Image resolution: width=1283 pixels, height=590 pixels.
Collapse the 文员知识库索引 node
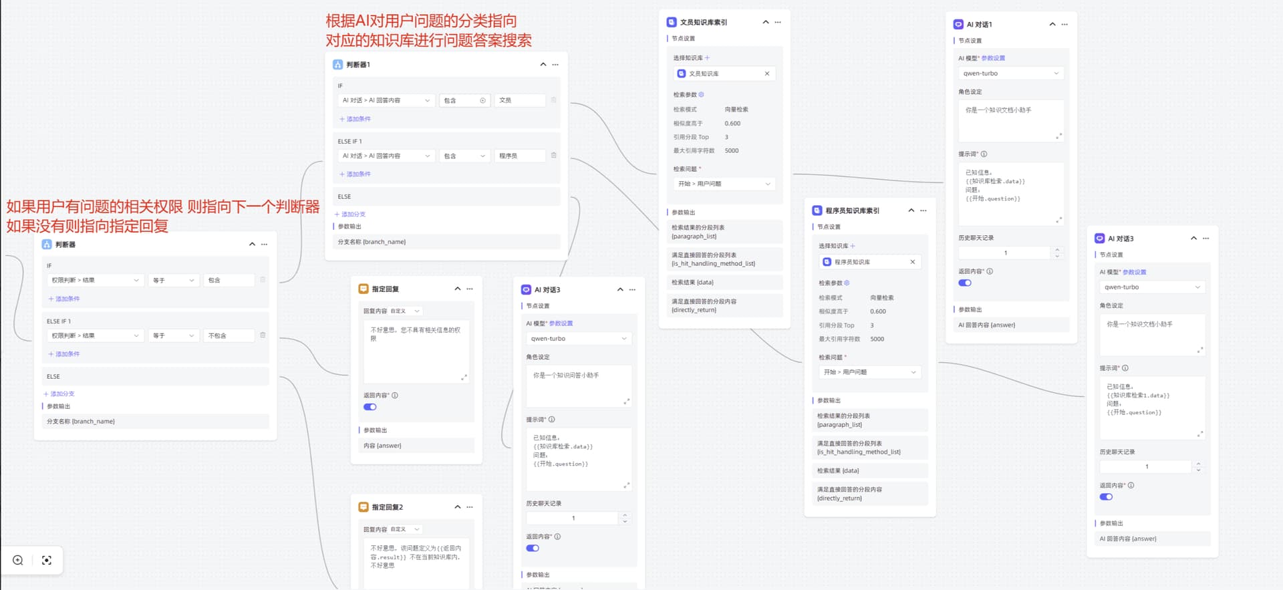tap(766, 22)
